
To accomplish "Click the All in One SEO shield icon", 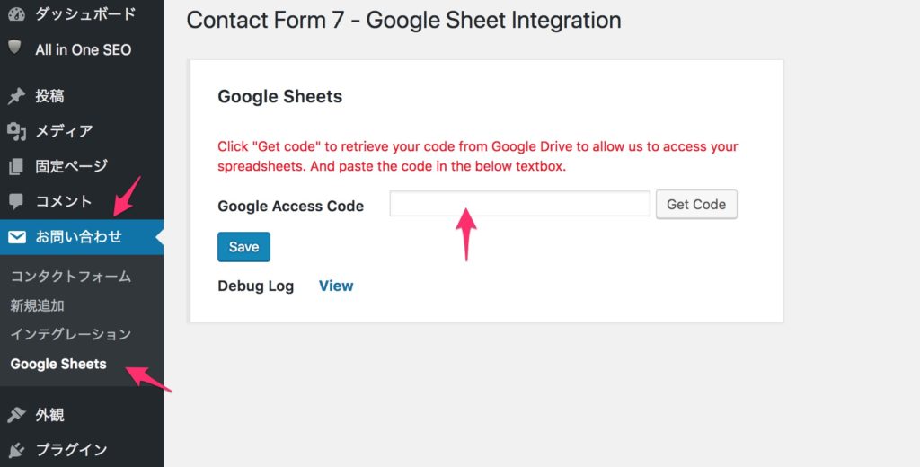I will [14, 48].
